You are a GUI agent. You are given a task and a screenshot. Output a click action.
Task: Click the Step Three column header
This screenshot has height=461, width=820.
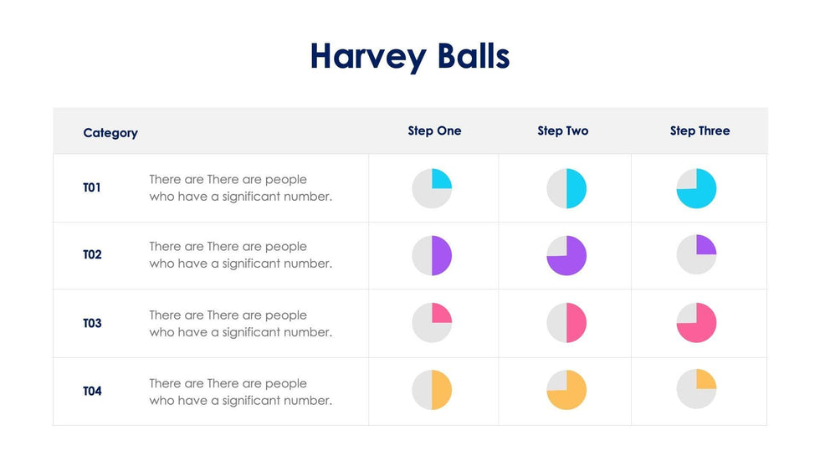click(700, 131)
